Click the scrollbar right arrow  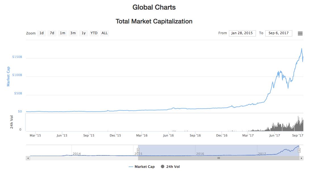[301, 158]
